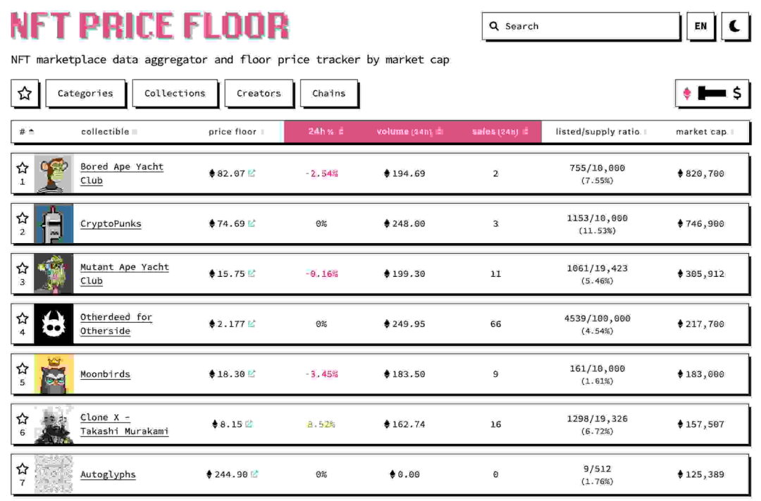Favorite Mutant Ape Yacht Club star
Image resolution: width=761 pixels, height=501 pixels.
pos(23,268)
